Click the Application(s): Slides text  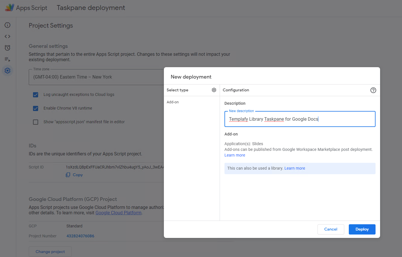(x=244, y=144)
